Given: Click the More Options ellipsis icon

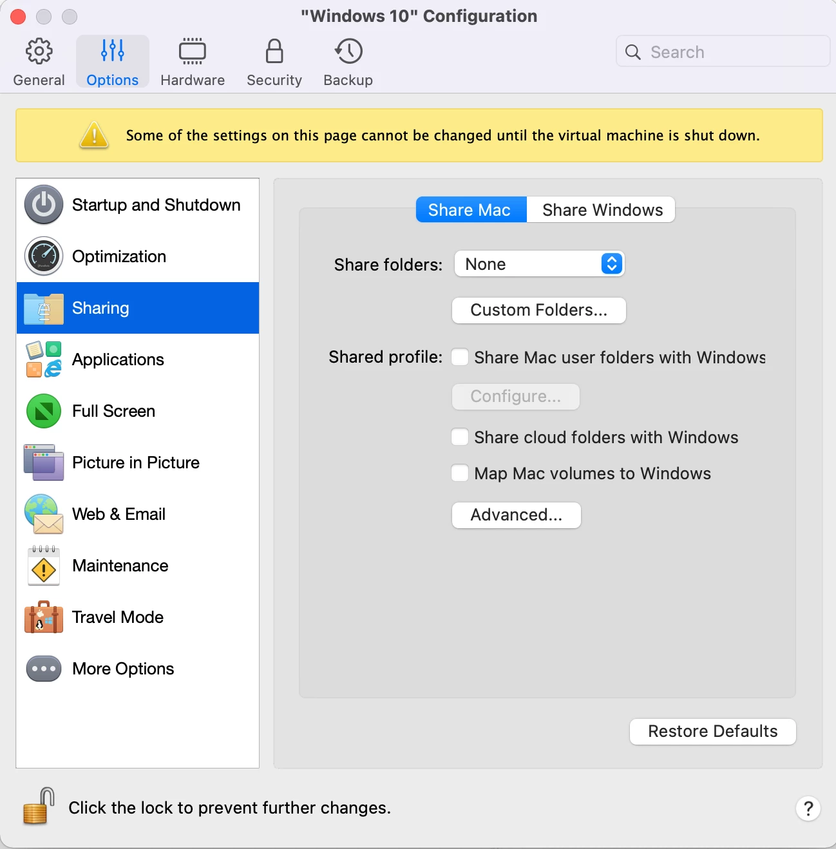Looking at the screenshot, I should [44, 669].
